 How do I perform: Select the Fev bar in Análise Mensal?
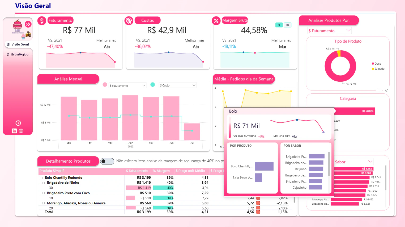pyautogui.click(x=89, y=120)
